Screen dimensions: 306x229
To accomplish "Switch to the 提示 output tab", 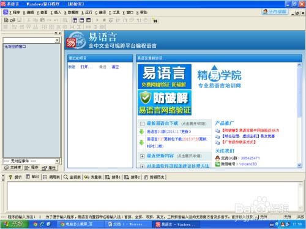I will 15,177.
